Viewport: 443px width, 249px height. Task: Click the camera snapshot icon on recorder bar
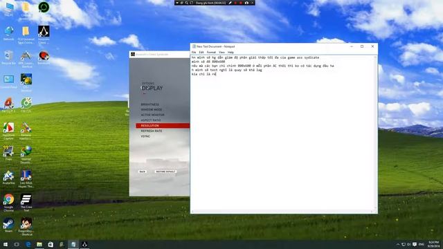coord(246,3)
